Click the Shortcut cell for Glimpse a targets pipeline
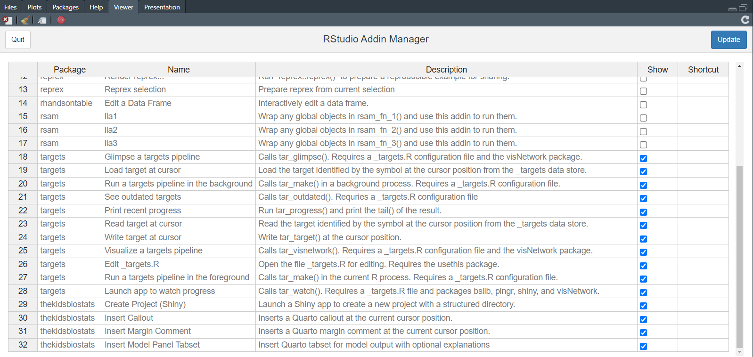Image resolution: width=753 pixels, height=357 pixels. (x=703, y=157)
